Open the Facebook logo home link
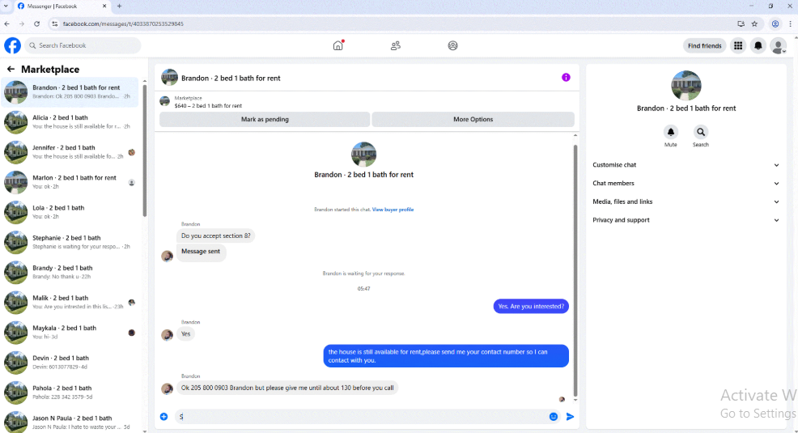Screen dimensions: 798x433 13,45
